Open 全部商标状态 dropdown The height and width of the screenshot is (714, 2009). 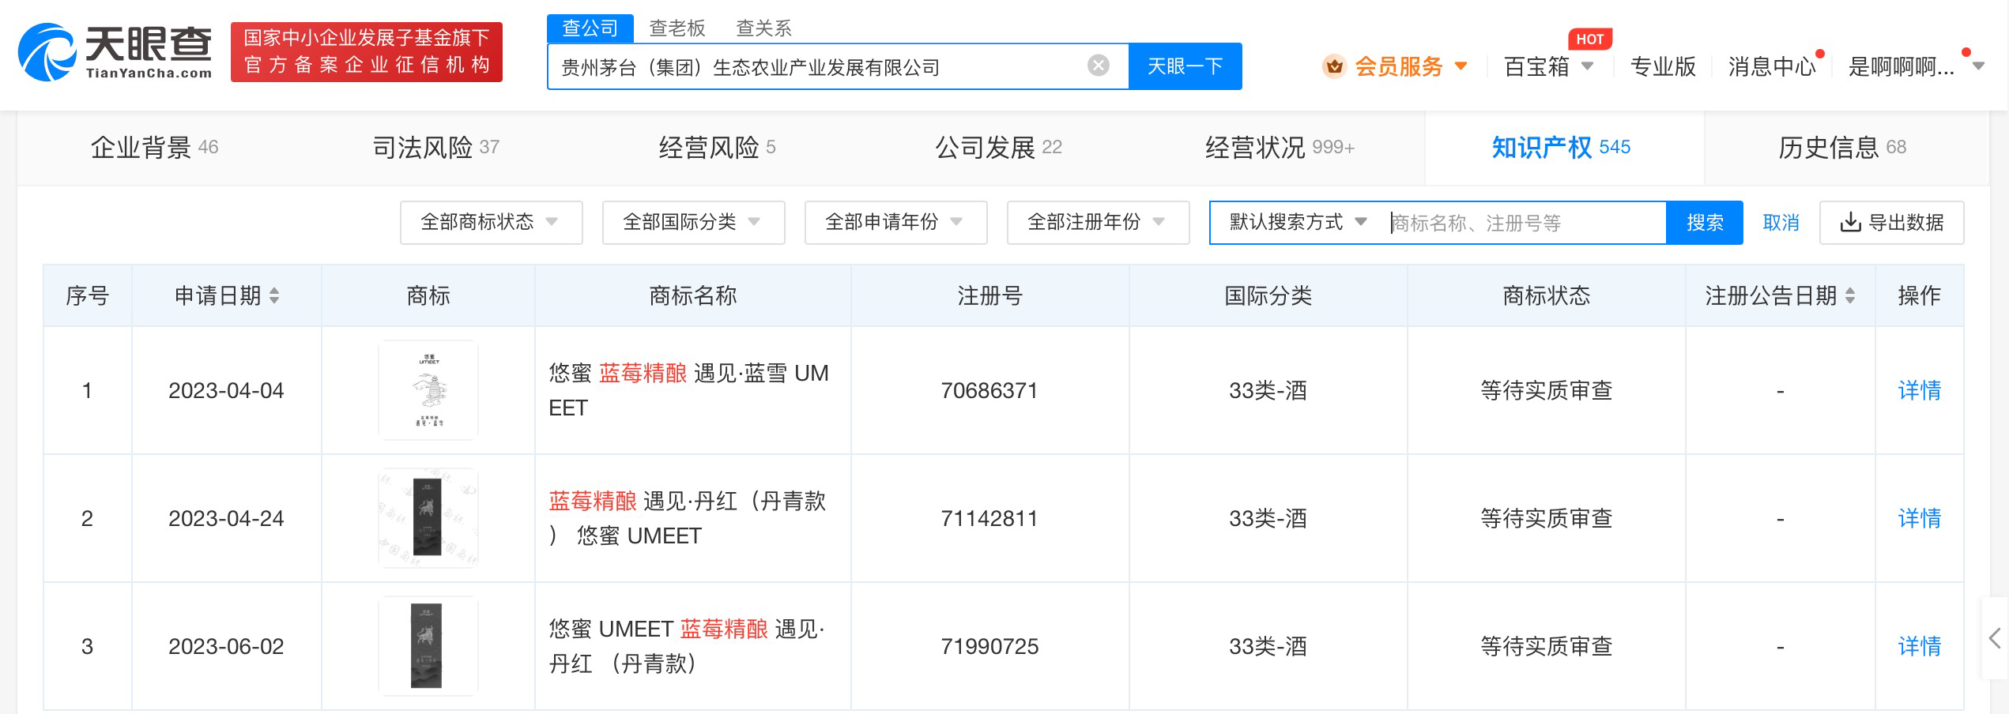pos(491,223)
